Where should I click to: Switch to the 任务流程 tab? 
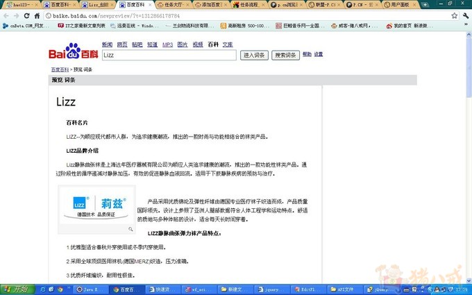[249, 5]
